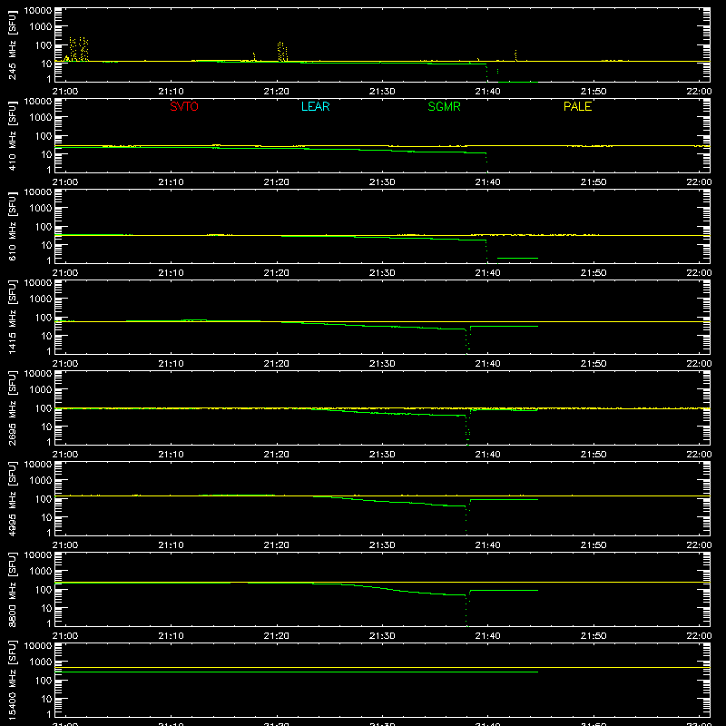Click the yellow PALE station label
The image size is (726, 726).
pos(577,106)
